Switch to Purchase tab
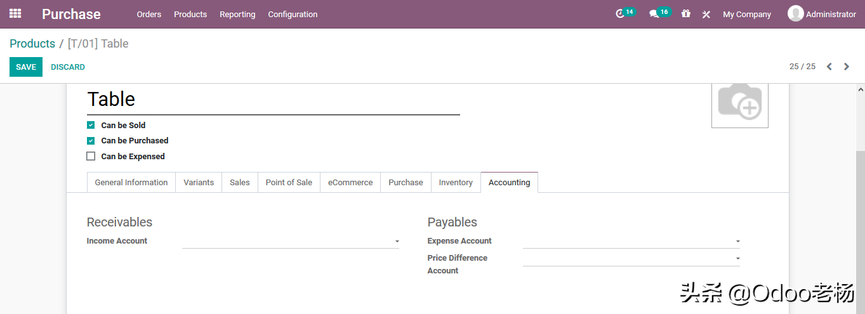Viewport: 865px width, 314px height. pos(406,182)
